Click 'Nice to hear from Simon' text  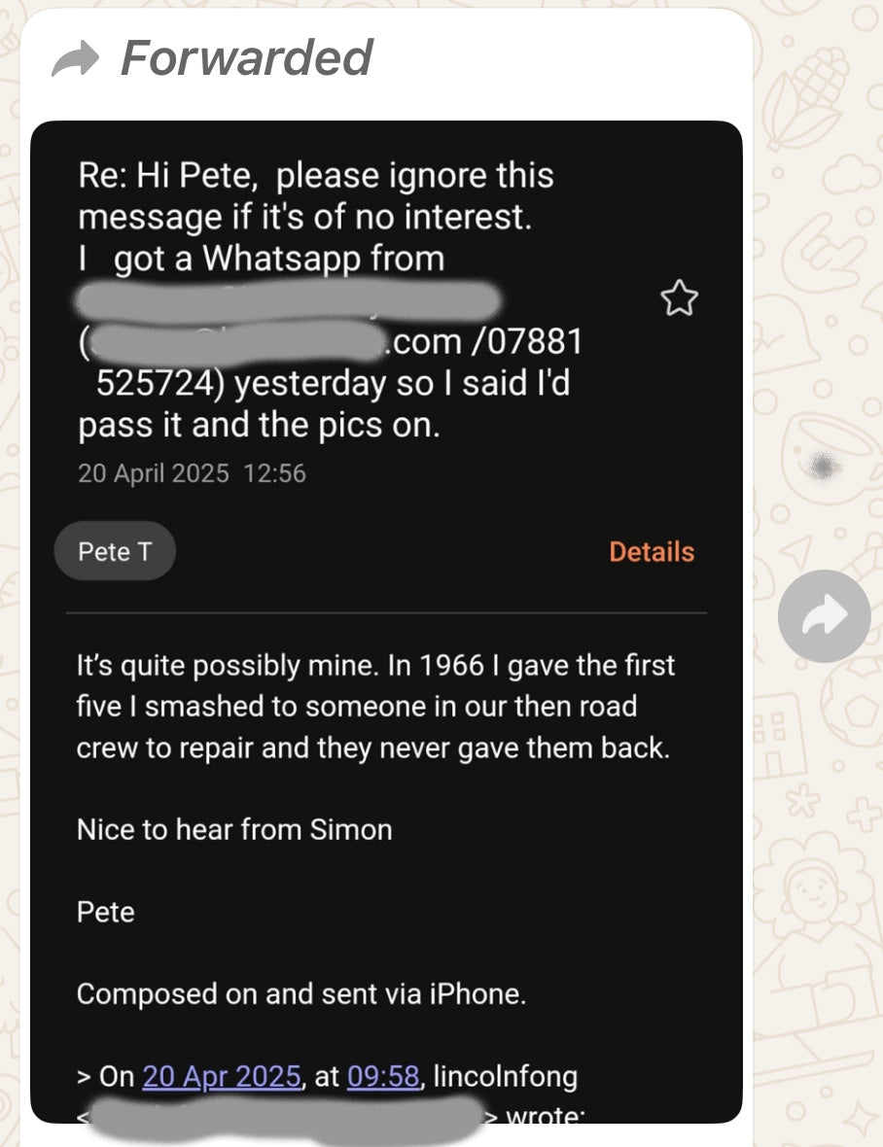pyautogui.click(x=234, y=829)
